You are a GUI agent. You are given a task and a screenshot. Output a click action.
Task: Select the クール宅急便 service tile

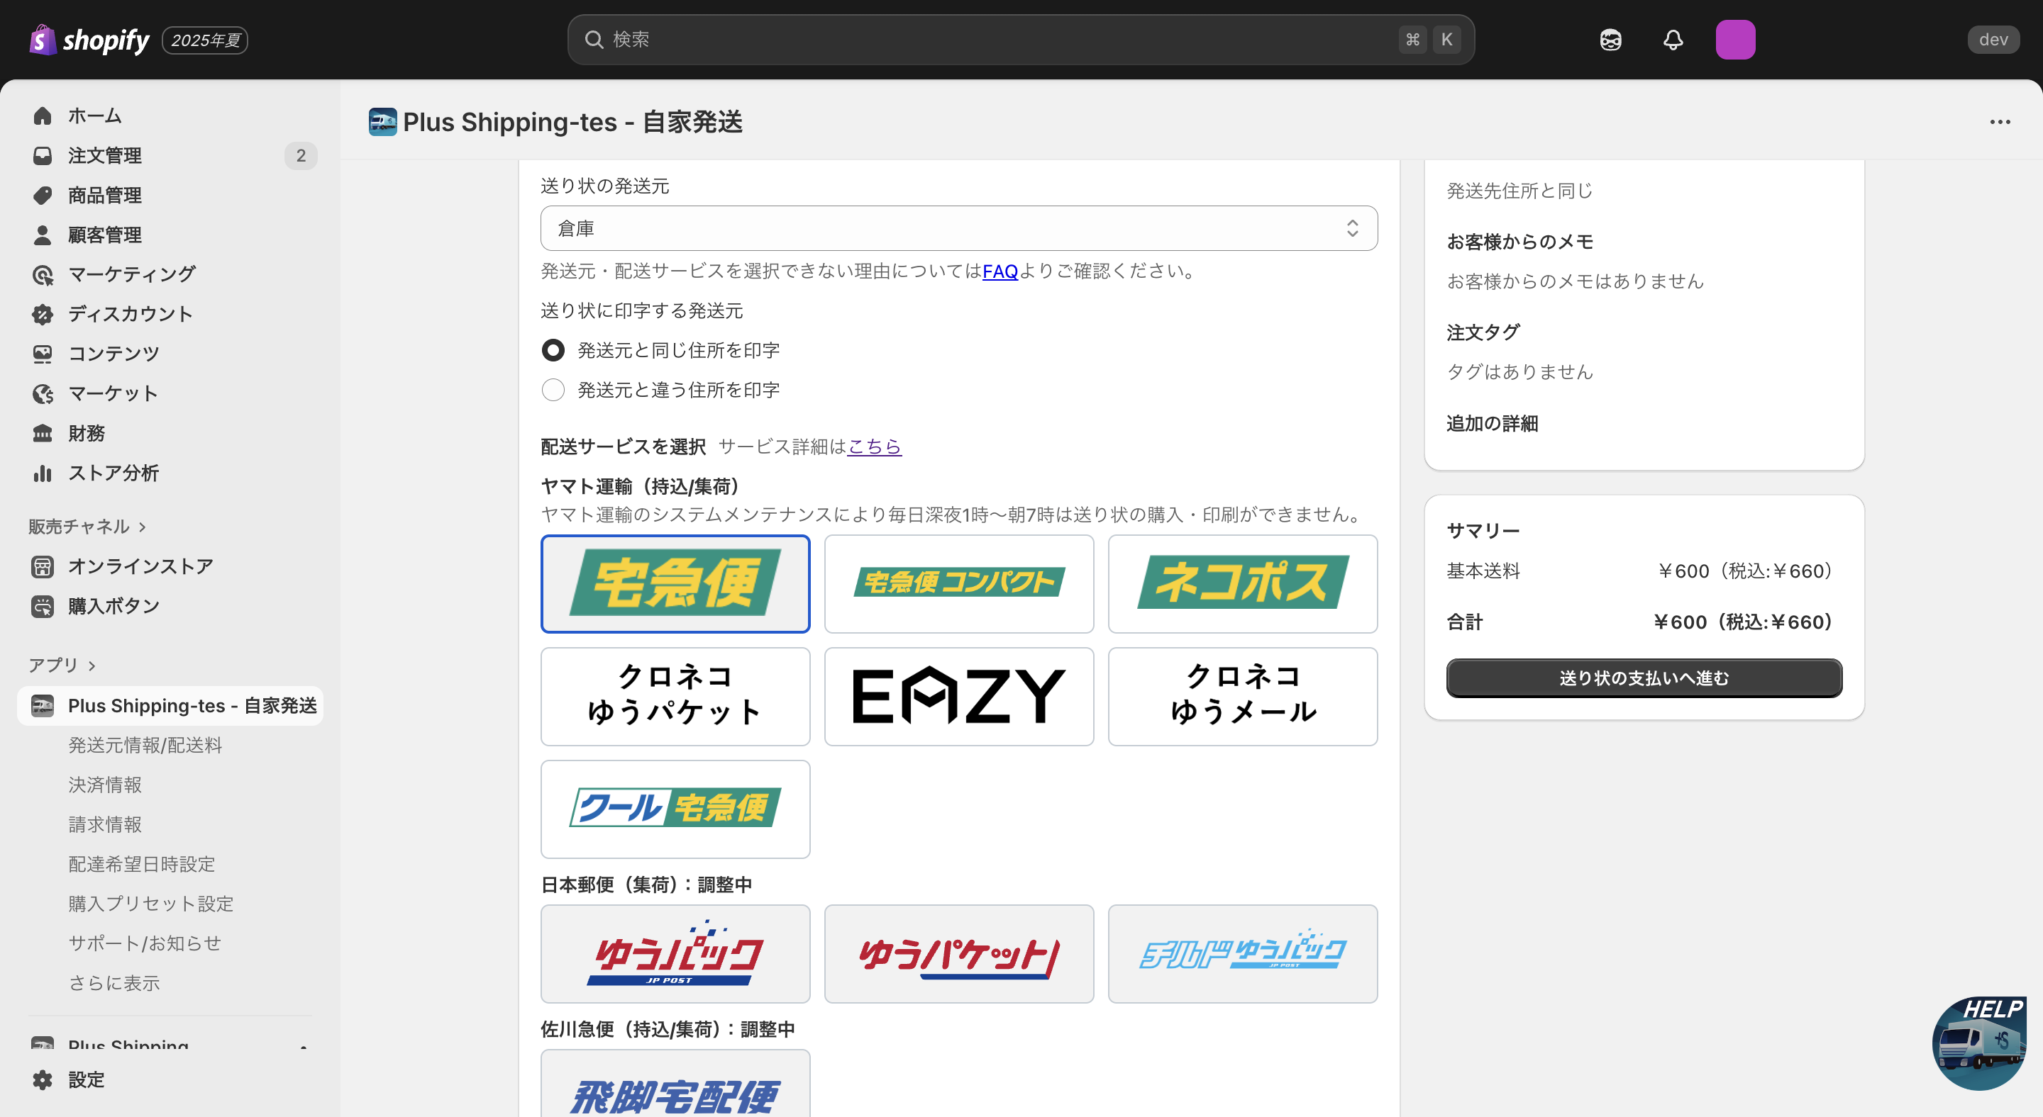tap(675, 809)
